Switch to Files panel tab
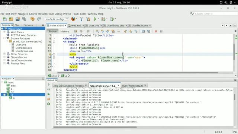Viewport: 238px width, 134px height. tap(17, 25)
